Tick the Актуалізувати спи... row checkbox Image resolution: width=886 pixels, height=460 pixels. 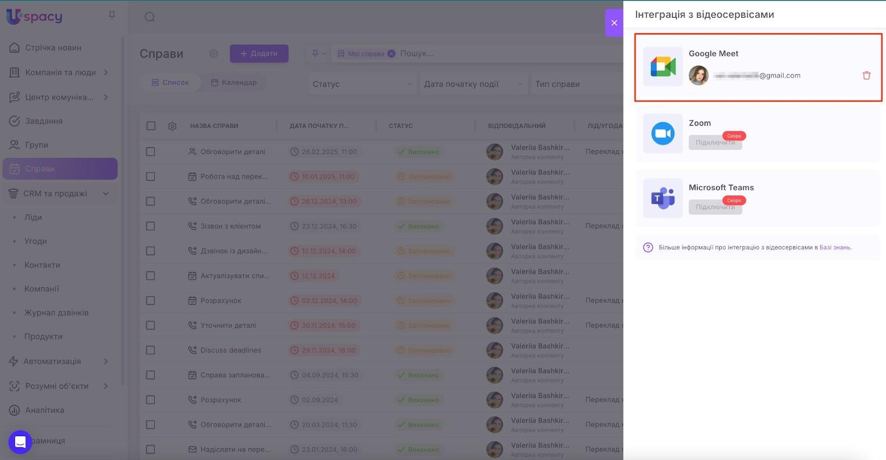pos(151,276)
